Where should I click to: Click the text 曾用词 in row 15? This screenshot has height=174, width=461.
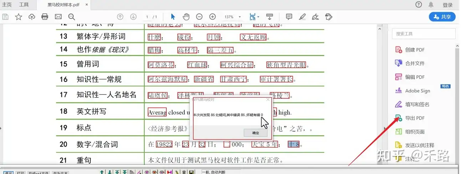click(88, 64)
